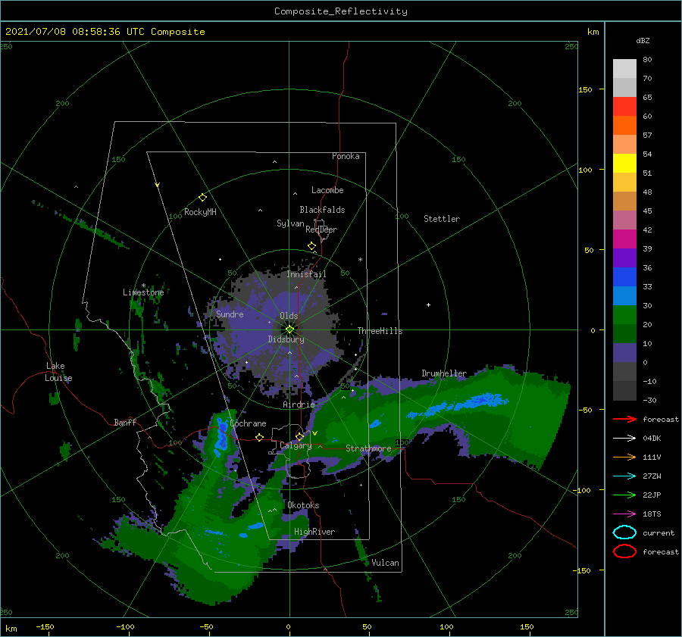Click the Strathmore town label
The image size is (682, 637).
(368, 448)
